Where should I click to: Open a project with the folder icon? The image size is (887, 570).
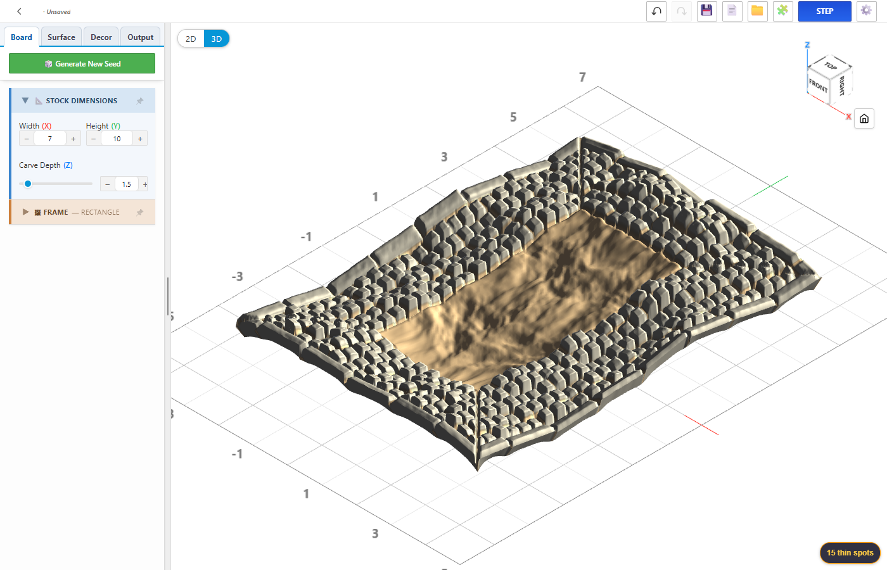pyautogui.click(x=758, y=11)
